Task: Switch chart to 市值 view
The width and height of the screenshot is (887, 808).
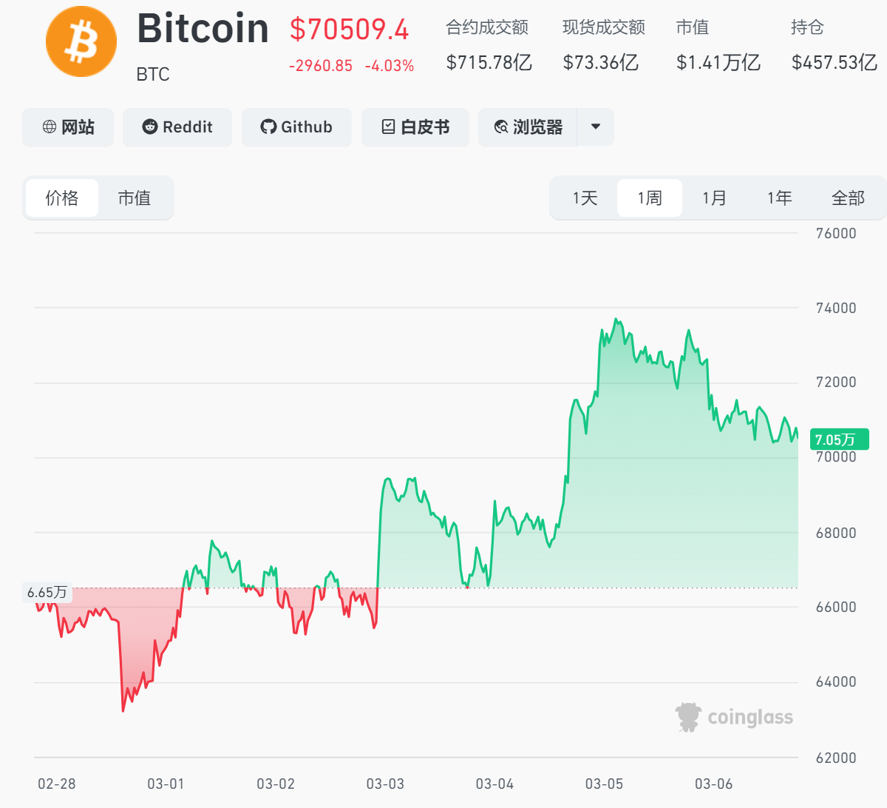Action: click(135, 198)
